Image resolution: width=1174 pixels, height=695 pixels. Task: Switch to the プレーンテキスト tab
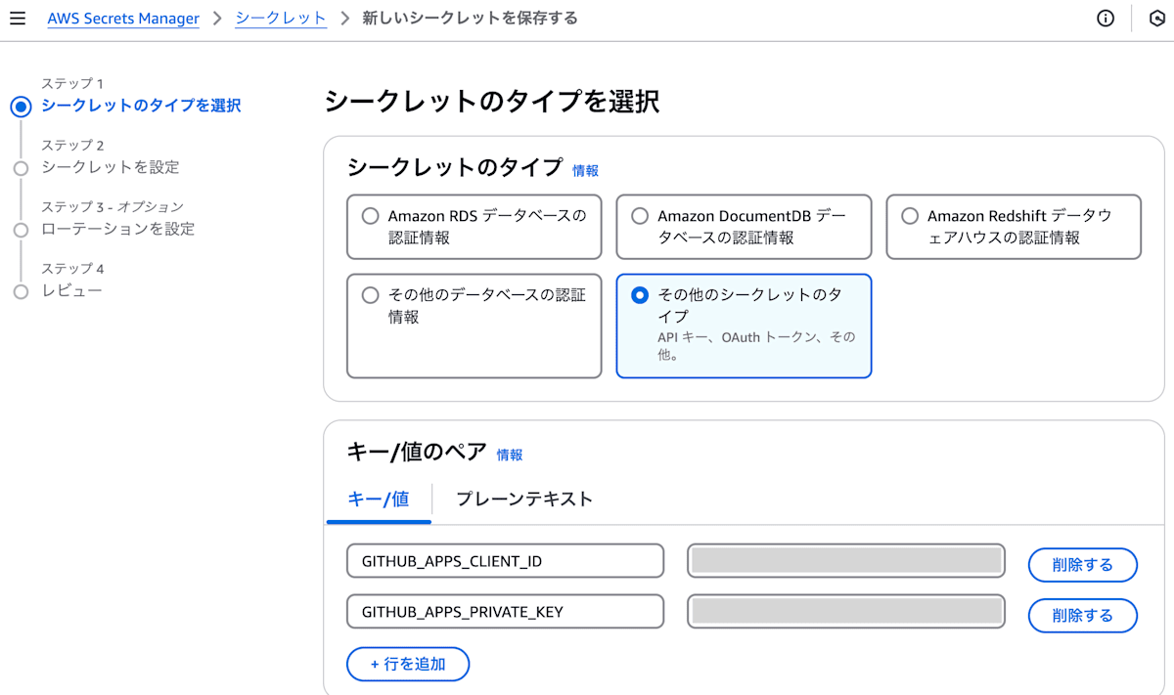coord(524,499)
